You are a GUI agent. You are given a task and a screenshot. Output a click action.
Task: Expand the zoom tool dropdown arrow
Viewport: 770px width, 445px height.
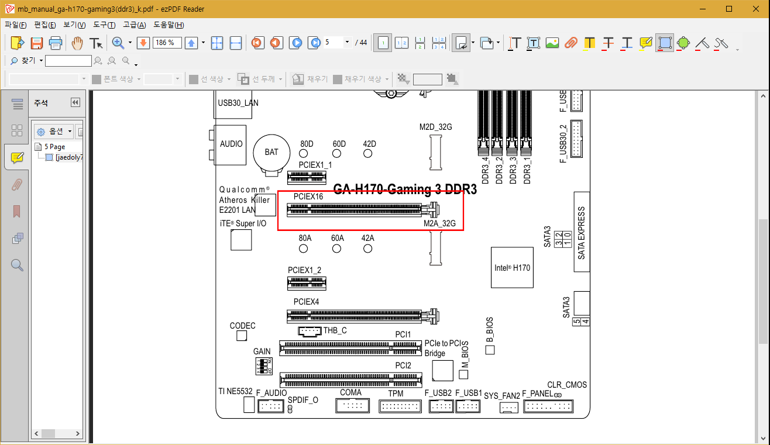130,43
